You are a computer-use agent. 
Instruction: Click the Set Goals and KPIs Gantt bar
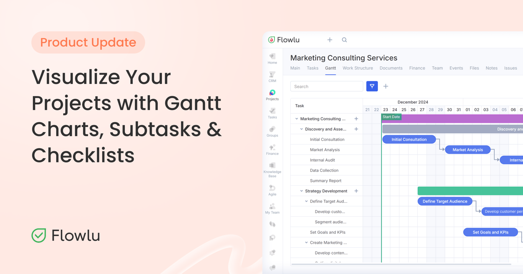point(490,232)
